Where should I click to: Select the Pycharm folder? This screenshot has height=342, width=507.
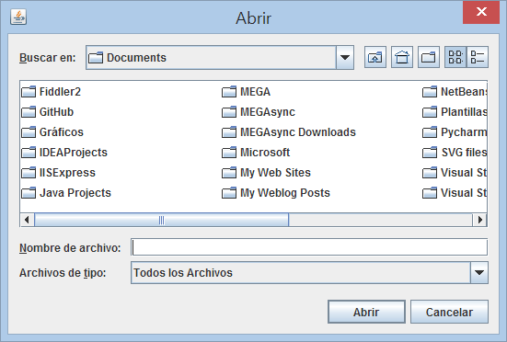coord(455,132)
